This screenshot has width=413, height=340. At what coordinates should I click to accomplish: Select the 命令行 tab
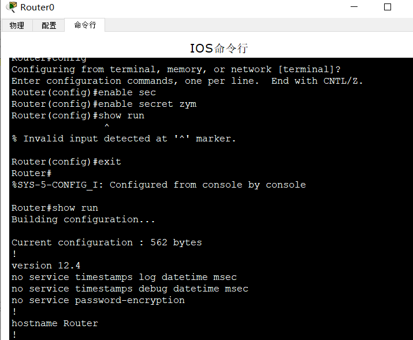tap(85, 25)
